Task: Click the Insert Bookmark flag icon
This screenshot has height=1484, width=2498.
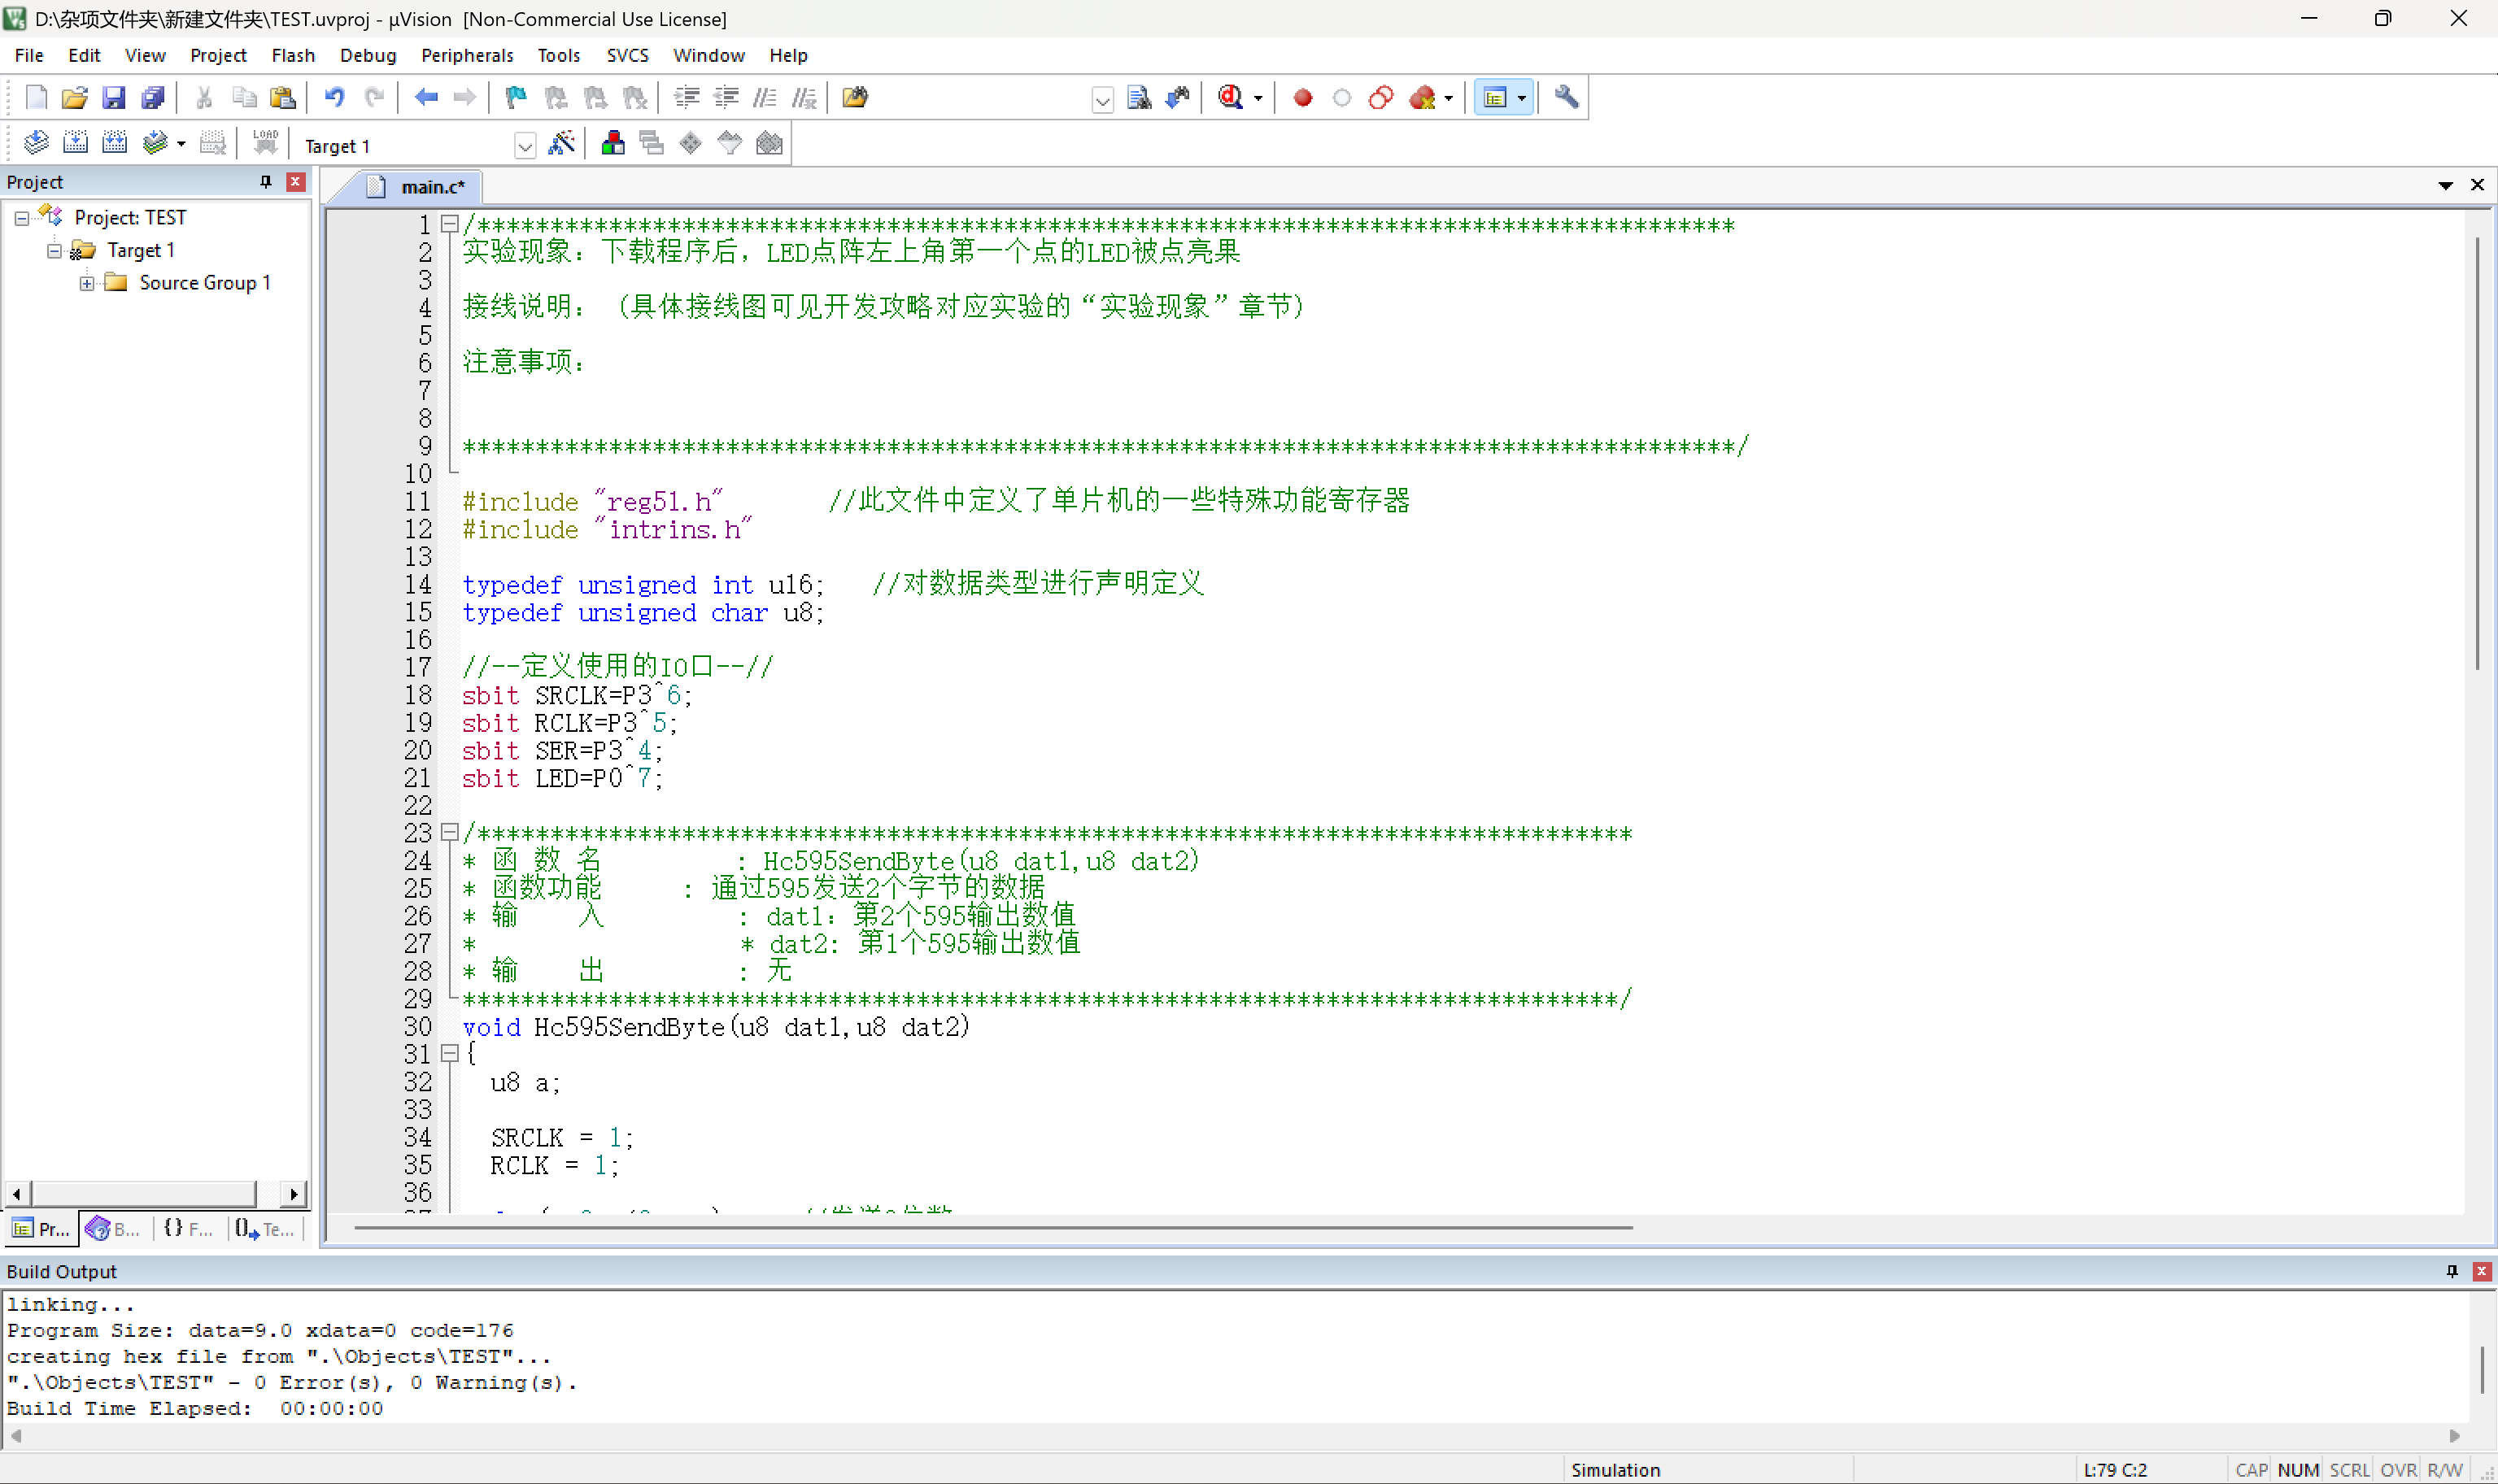Action: (x=516, y=97)
